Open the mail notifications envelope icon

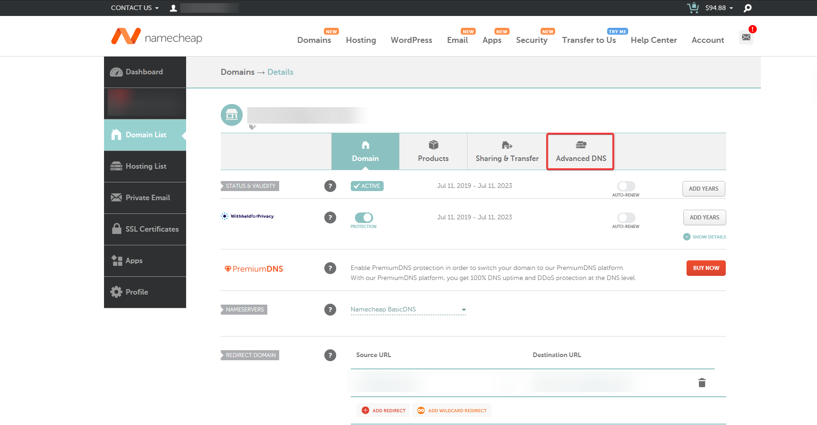coord(746,37)
